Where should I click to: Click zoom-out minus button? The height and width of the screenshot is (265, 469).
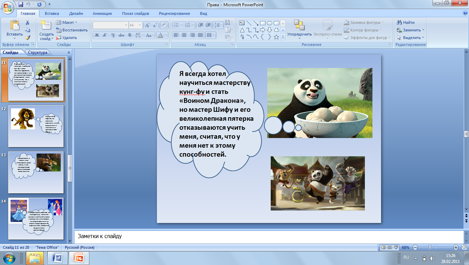tap(415, 247)
